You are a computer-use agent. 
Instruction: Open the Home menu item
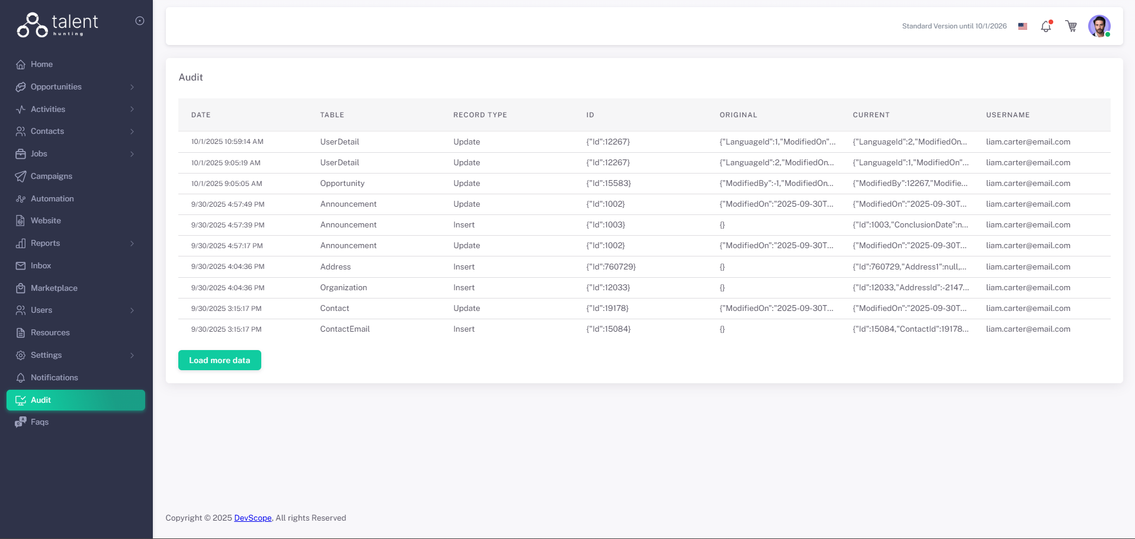[x=41, y=65]
